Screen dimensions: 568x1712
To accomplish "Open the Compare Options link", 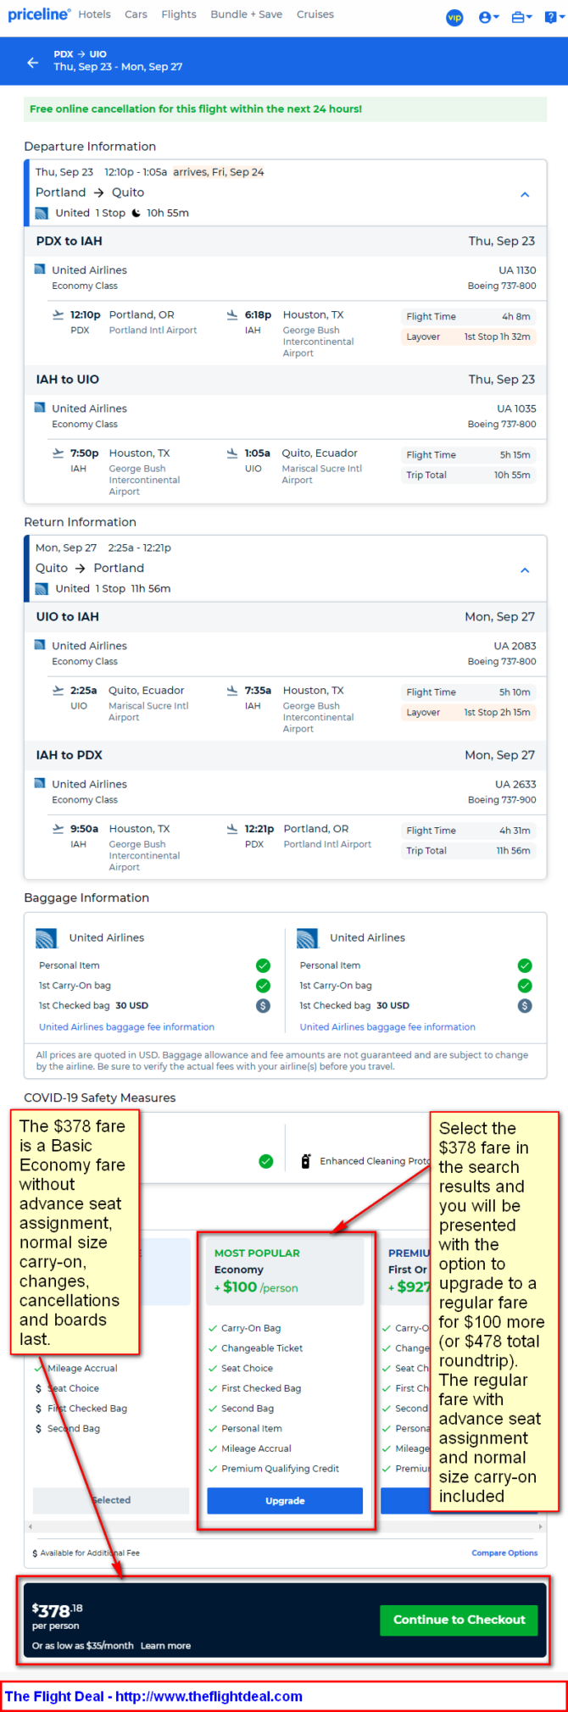I will coord(504,1553).
